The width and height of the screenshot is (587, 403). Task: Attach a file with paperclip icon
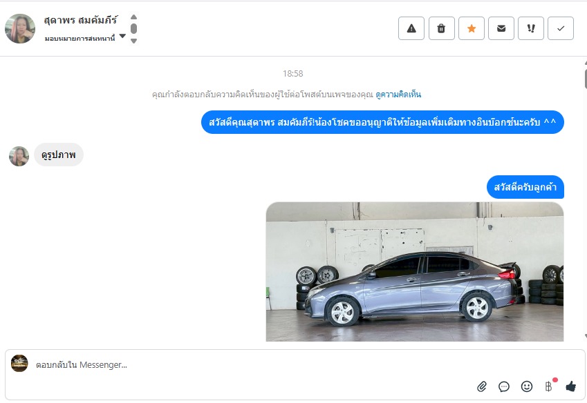coord(482,386)
